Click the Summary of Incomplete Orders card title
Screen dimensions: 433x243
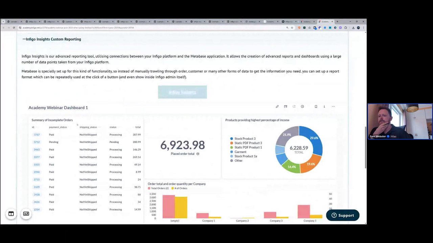[x=52, y=120]
